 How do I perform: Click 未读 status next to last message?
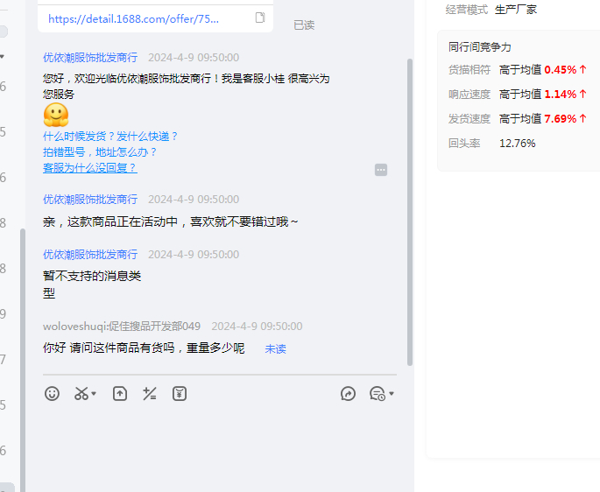(x=275, y=348)
